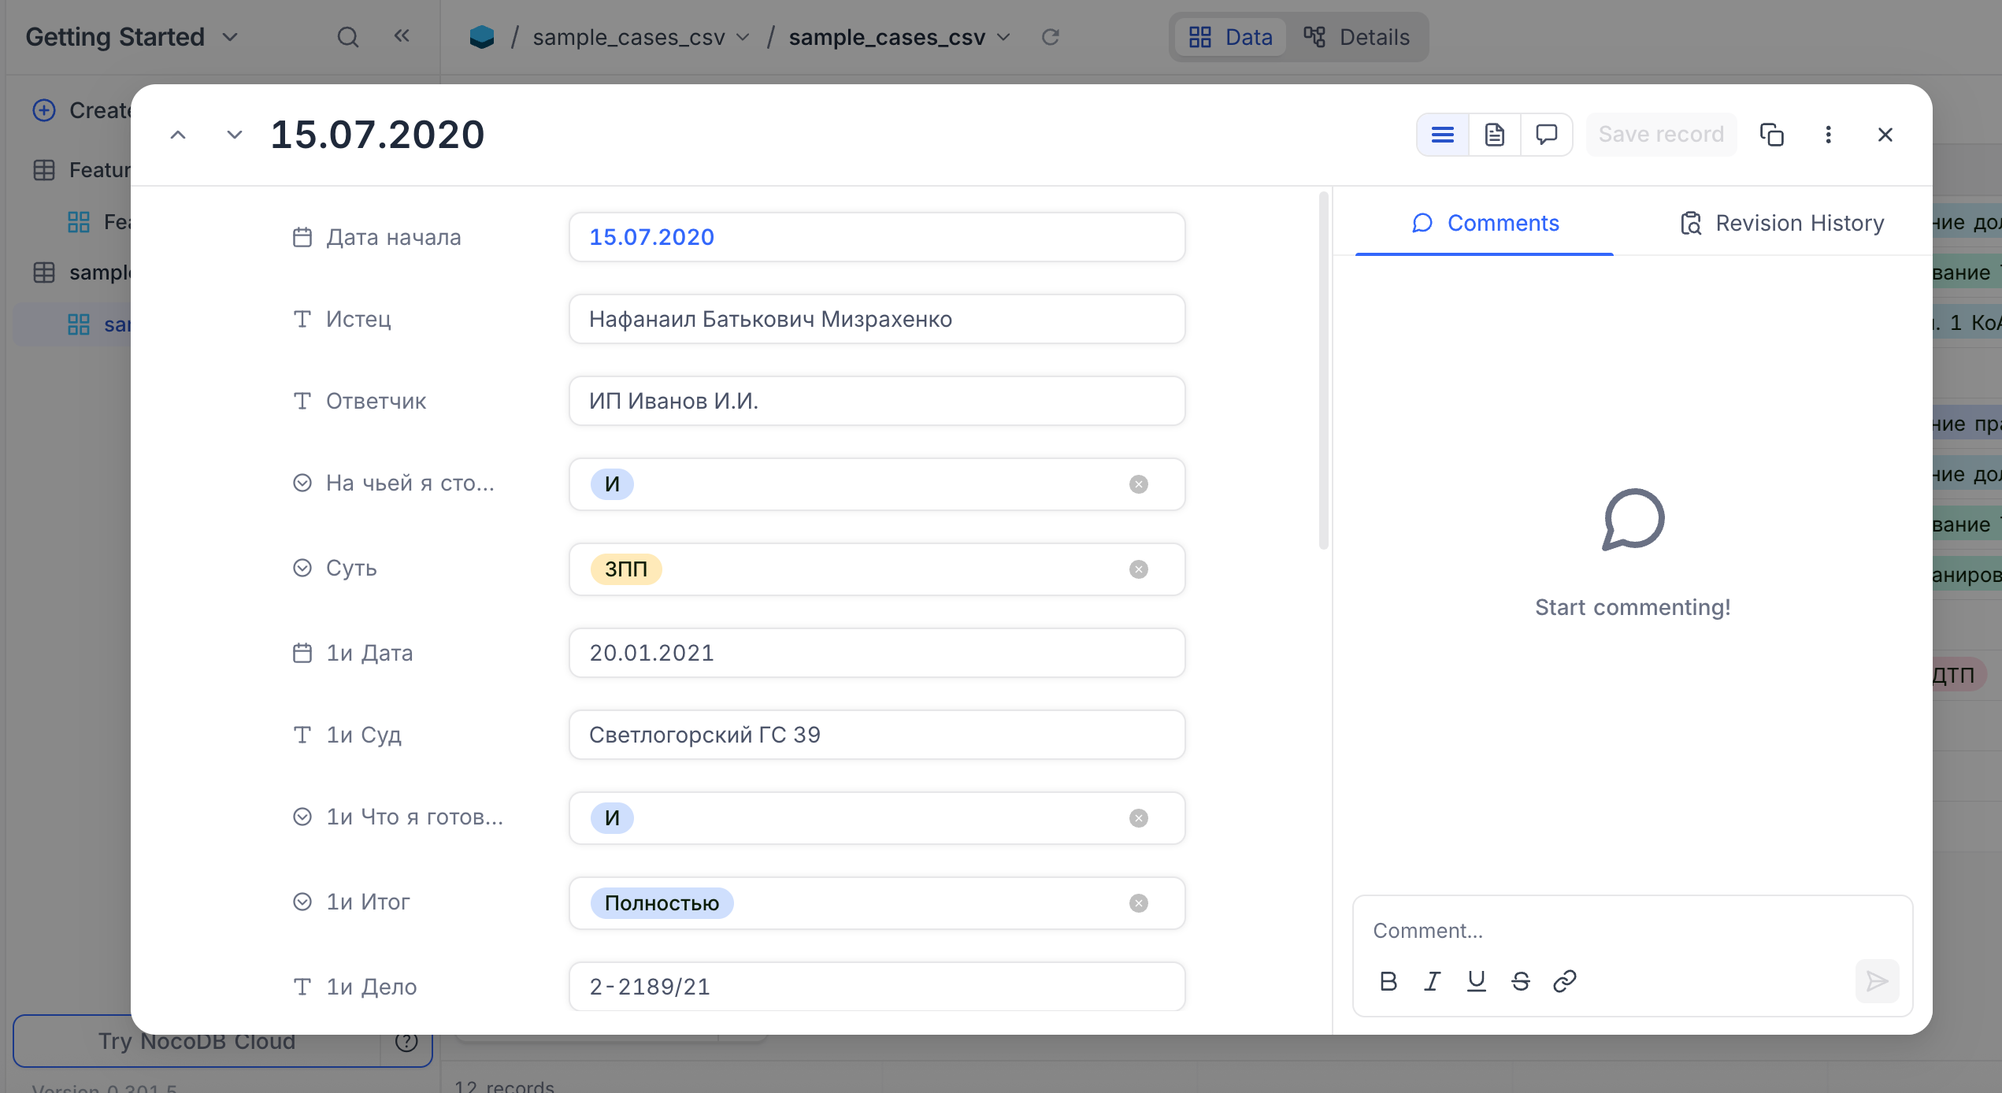Open the Comments tab

[x=1485, y=224]
